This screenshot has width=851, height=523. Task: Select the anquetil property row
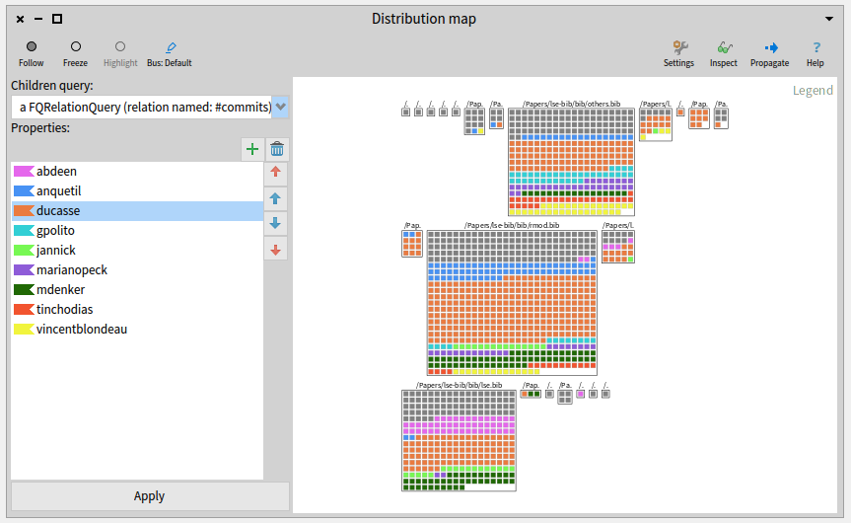coord(137,191)
